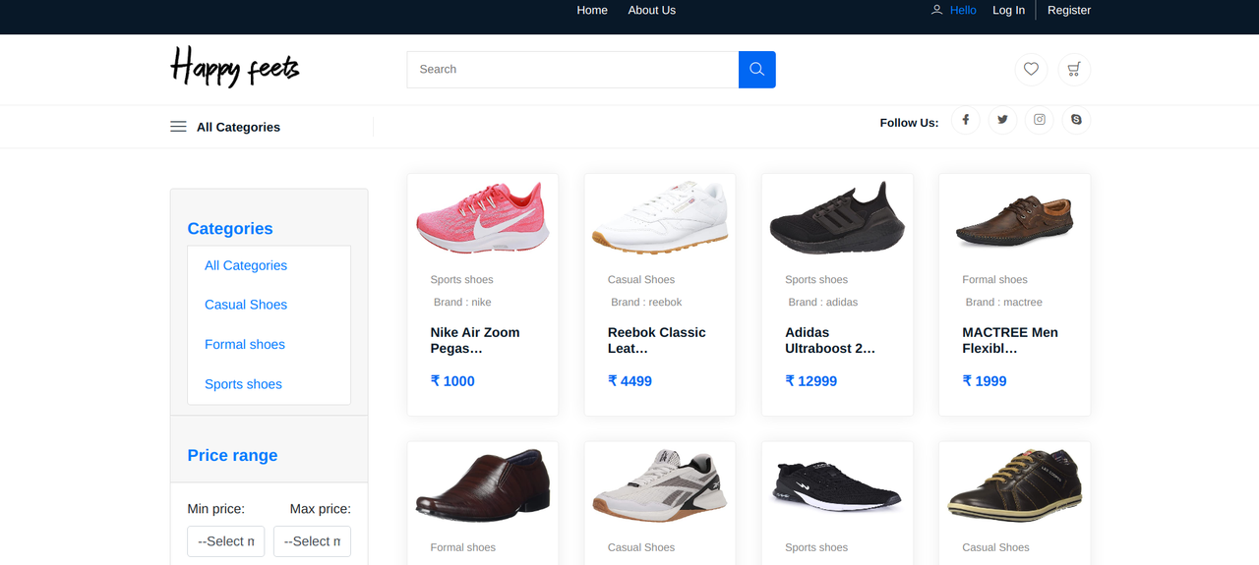Viewport: 1259px width, 565px height.
Task: Click the 'Brand : reebok' label
Action: coord(646,302)
